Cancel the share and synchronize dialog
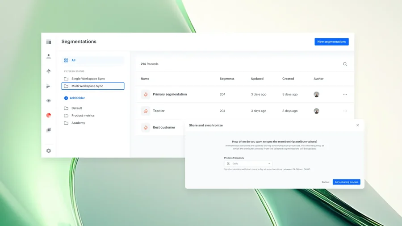 pyautogui.click(x=325, y=182)
